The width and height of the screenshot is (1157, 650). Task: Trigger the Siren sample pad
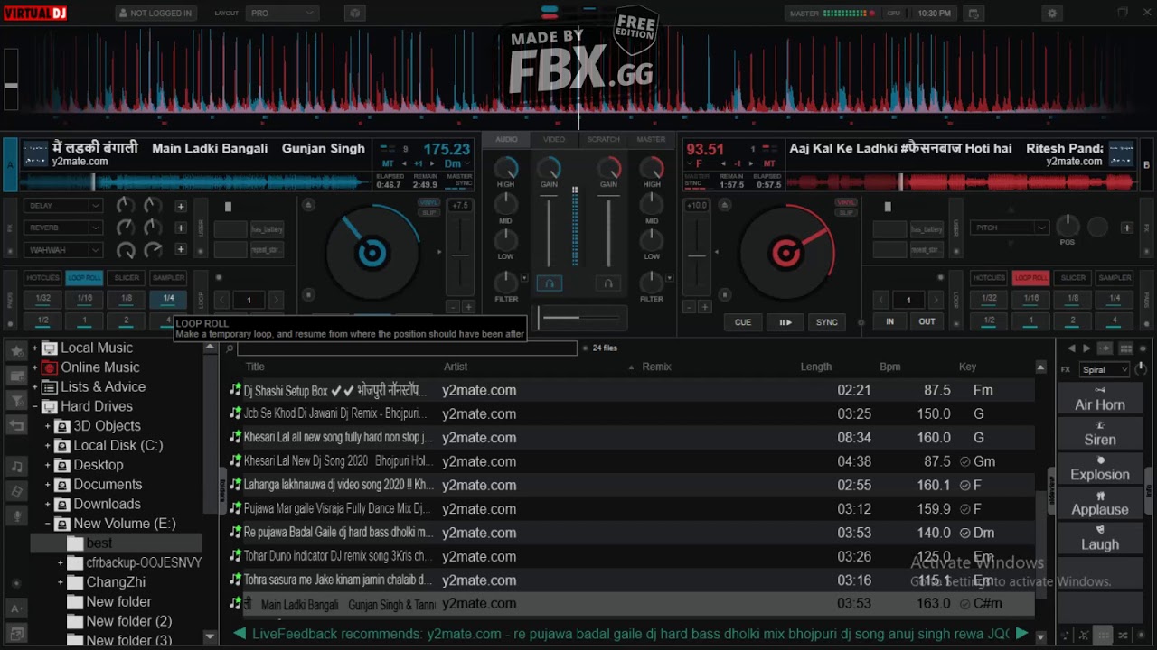1099,434
